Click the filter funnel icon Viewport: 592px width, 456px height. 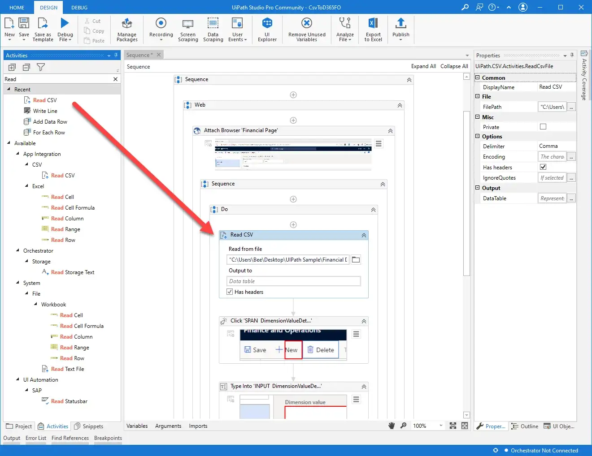tap(41, 67)
